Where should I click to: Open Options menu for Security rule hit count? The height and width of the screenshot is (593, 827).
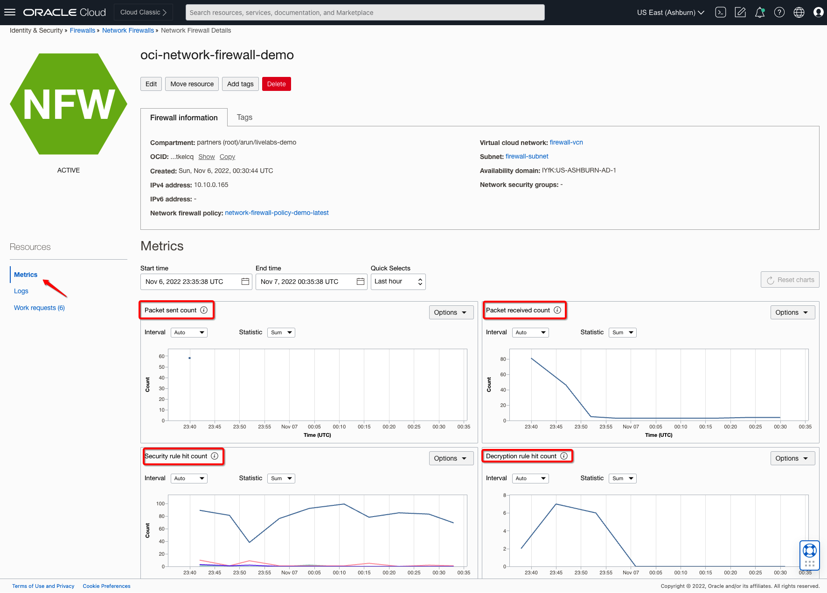point(451,458)
